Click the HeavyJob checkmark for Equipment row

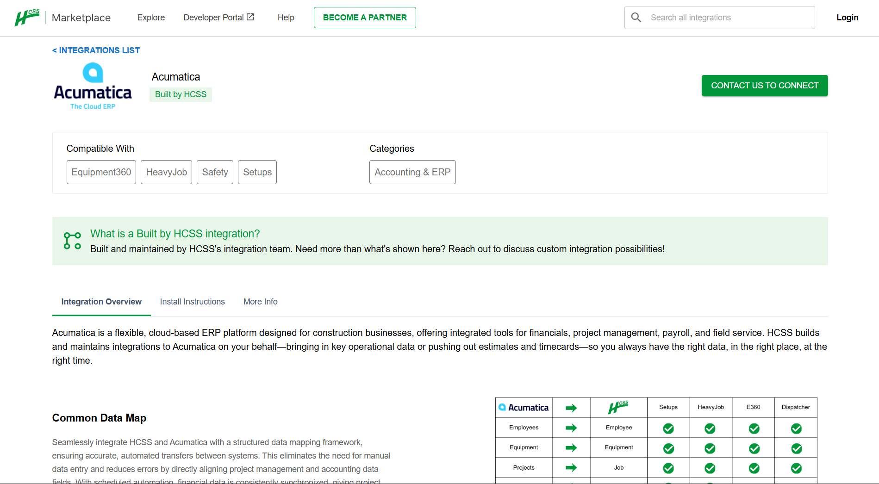[x=710, y=448]
